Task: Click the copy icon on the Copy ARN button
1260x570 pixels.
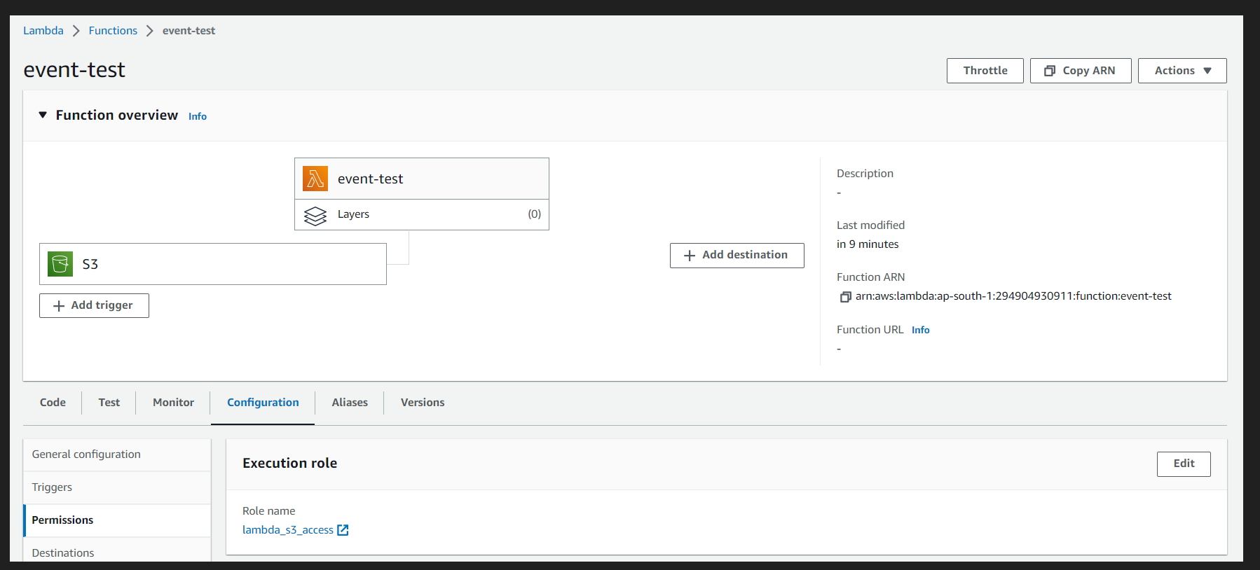Action: click(1050, 71)
